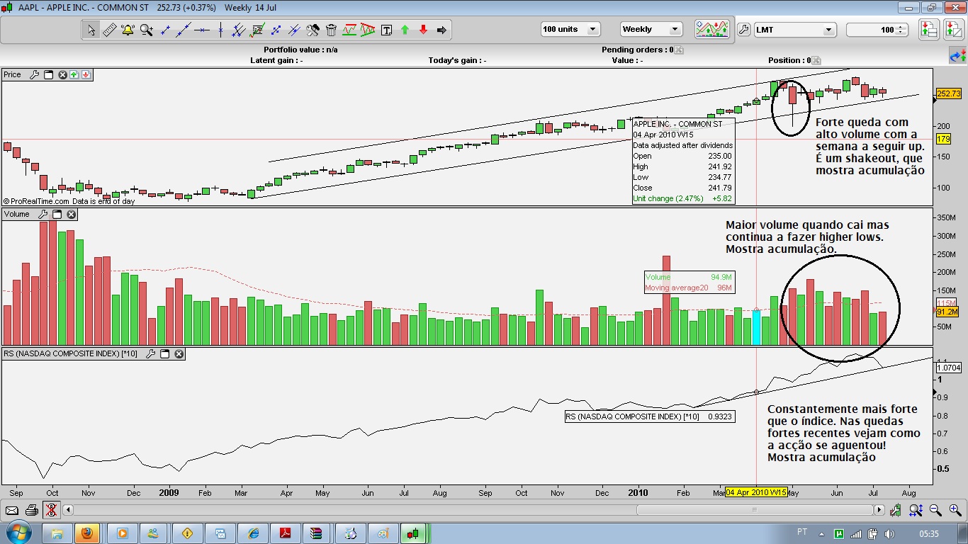The width and height of the screenshot is (968, 544).
Task: Select the ruler measurement tool
Action: point(109,30)
